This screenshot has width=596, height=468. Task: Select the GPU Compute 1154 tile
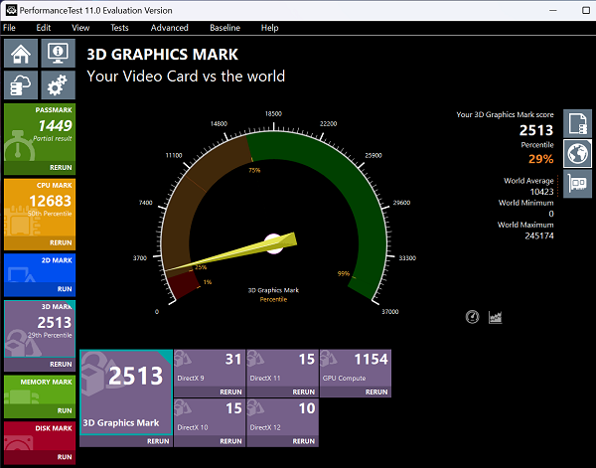point(356,368)
